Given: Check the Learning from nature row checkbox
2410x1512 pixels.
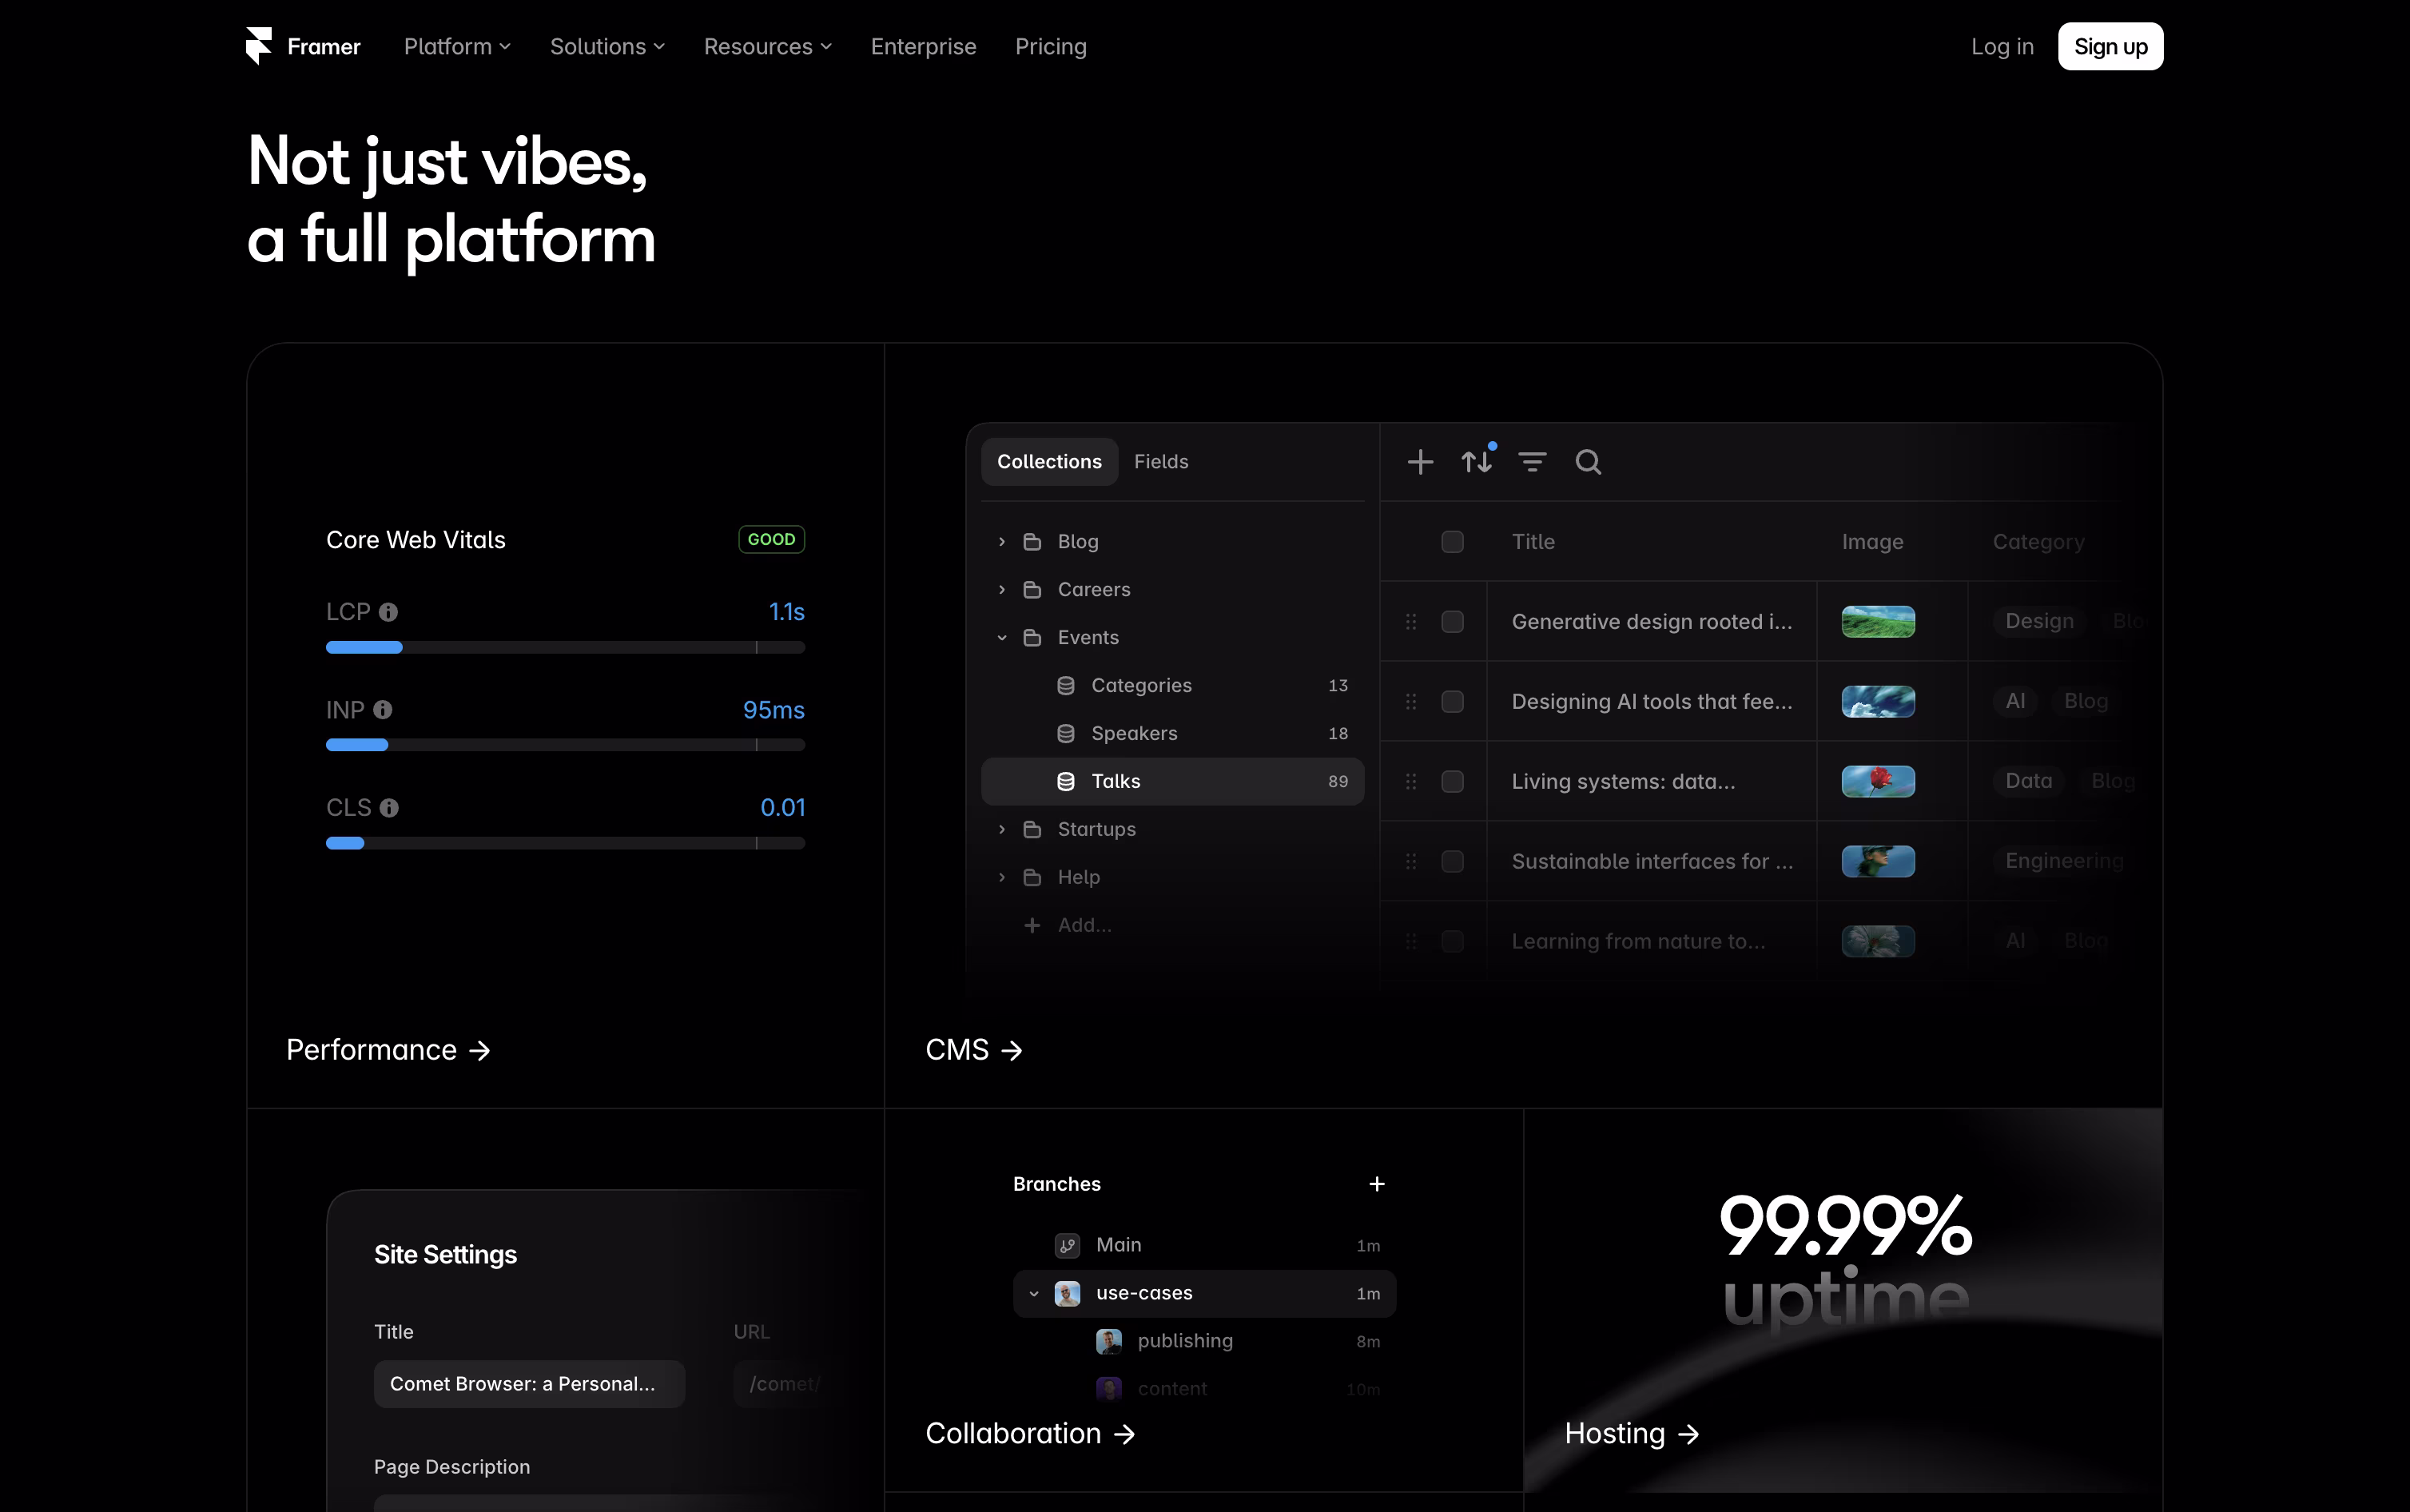Looking at the screenshot, I should [1453, 941].
